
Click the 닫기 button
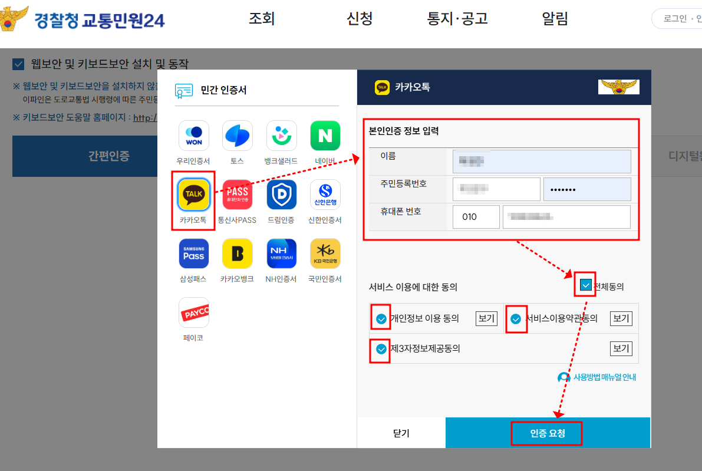coord(401,433)
